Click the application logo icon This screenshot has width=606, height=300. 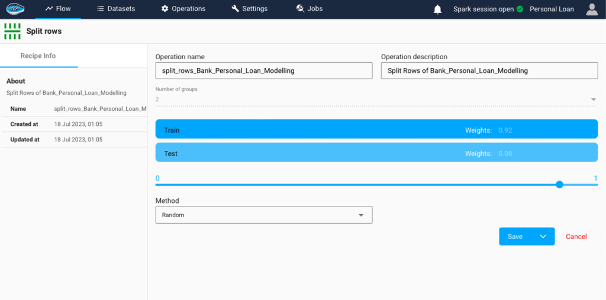coord(15,8)
